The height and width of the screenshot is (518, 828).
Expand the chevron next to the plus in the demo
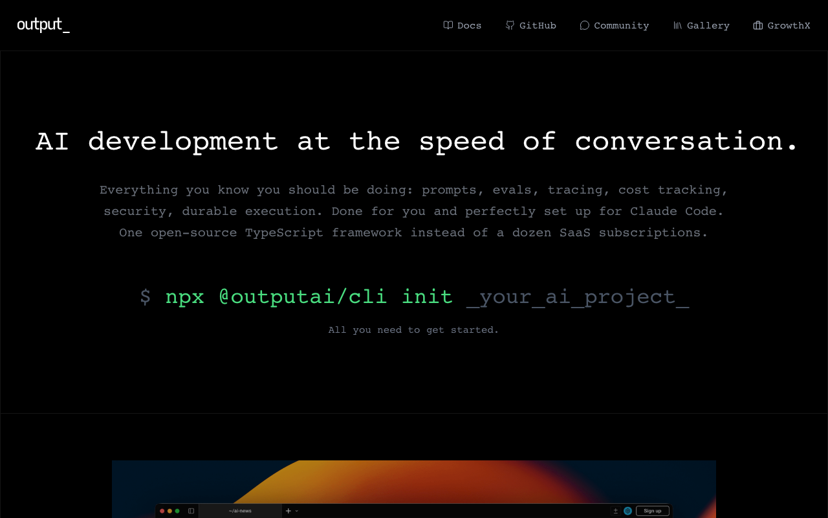[297, 511]
